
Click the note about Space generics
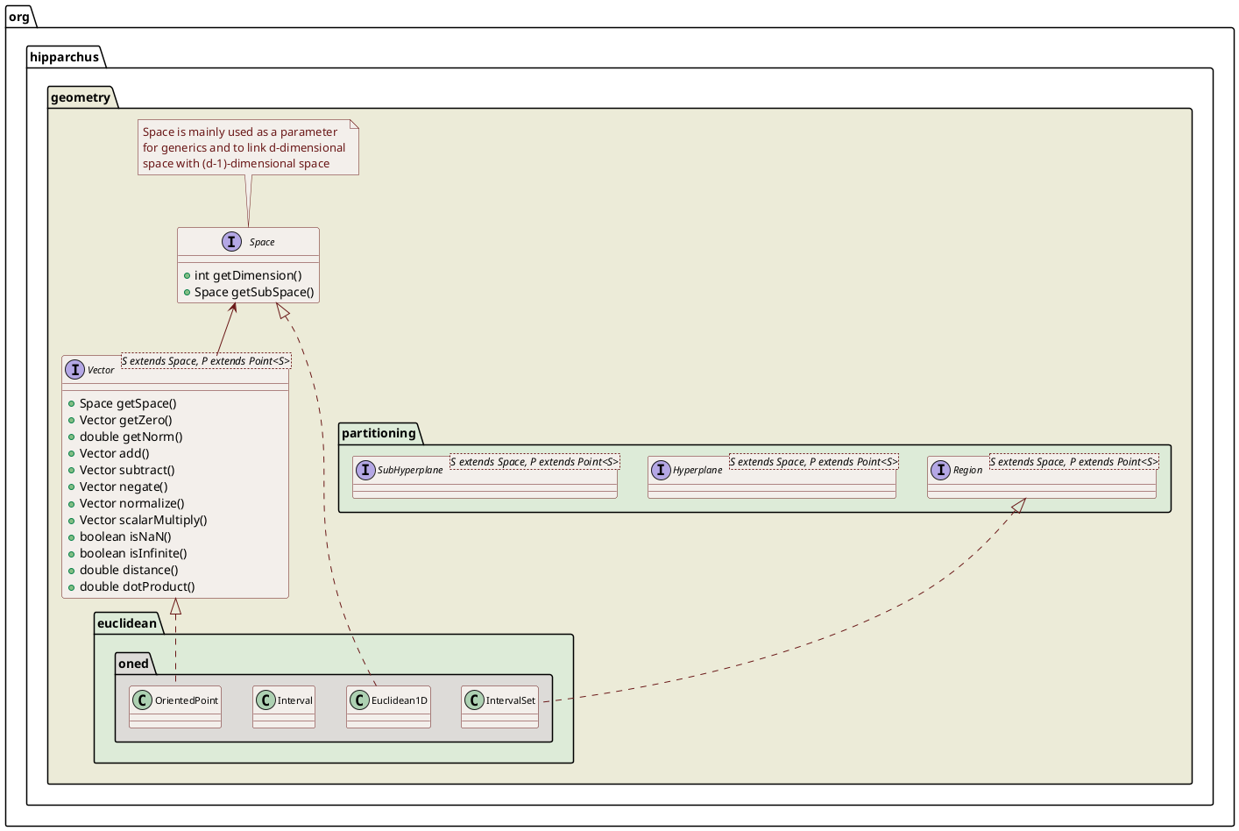click(x=248, y=147)
